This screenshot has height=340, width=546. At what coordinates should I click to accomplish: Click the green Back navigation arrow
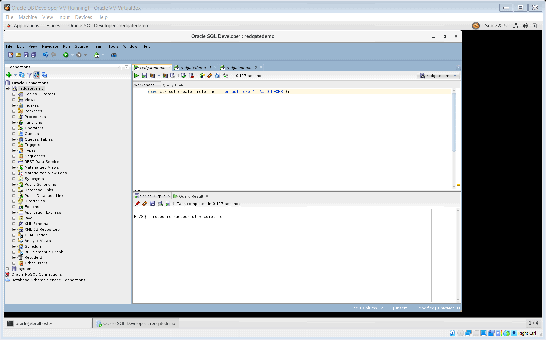66,55
